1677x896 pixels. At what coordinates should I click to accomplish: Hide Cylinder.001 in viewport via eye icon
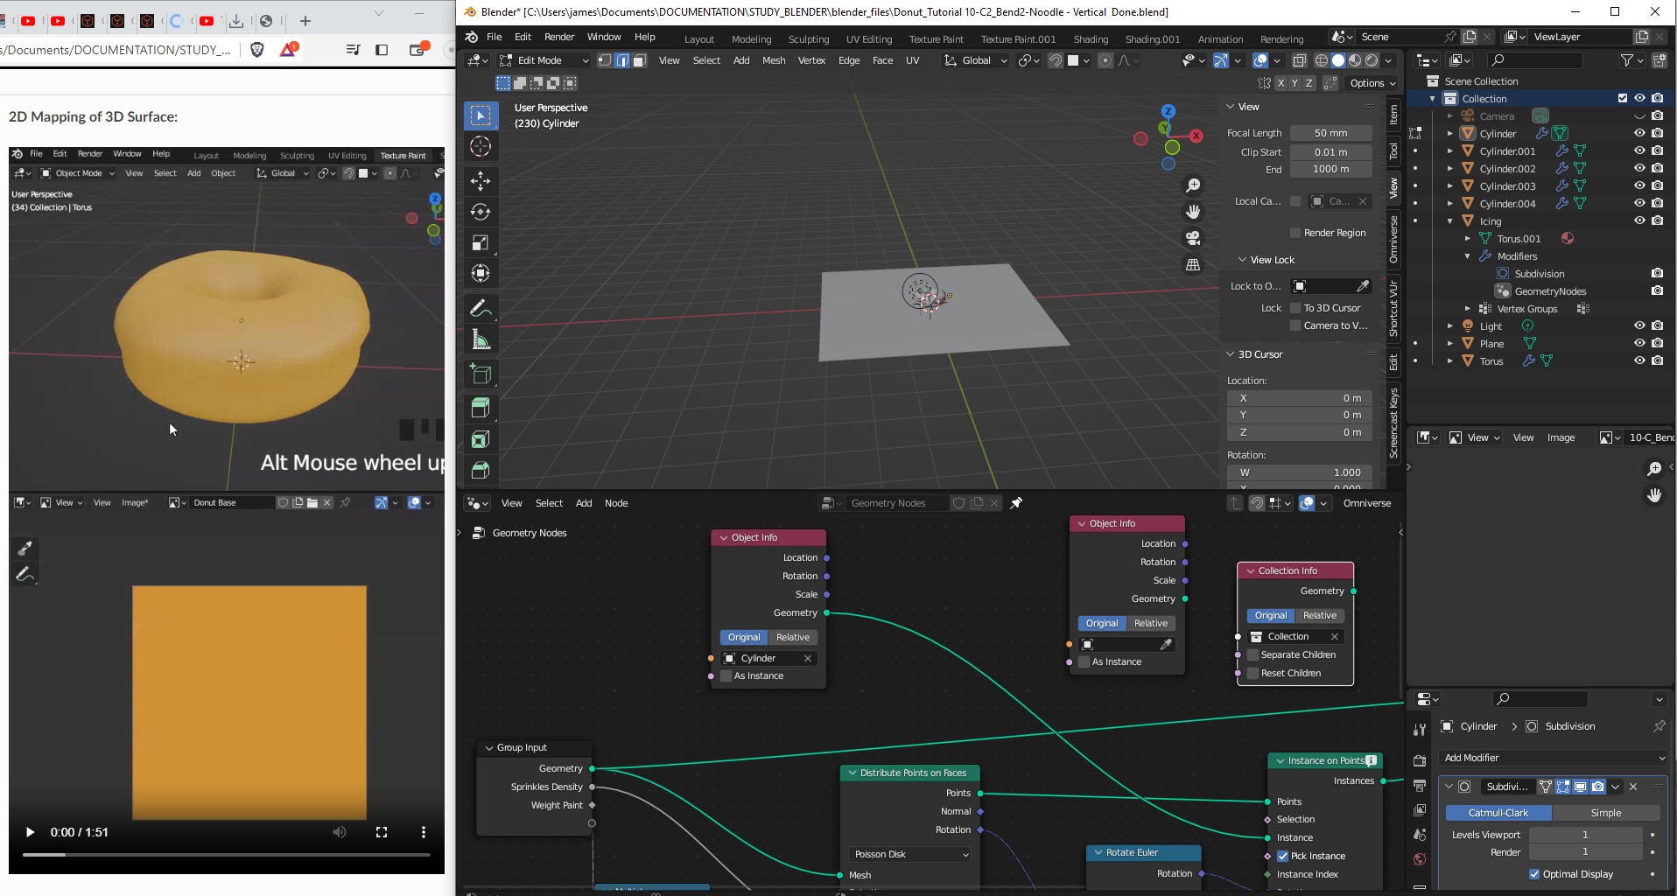pos(1639,150)
